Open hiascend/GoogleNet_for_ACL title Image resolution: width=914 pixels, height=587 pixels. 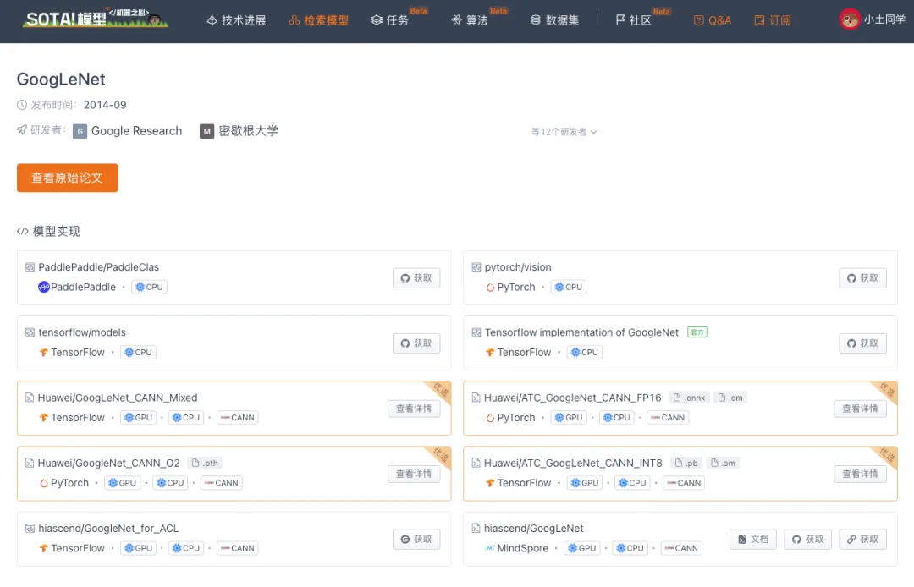(x=108, y=528)
